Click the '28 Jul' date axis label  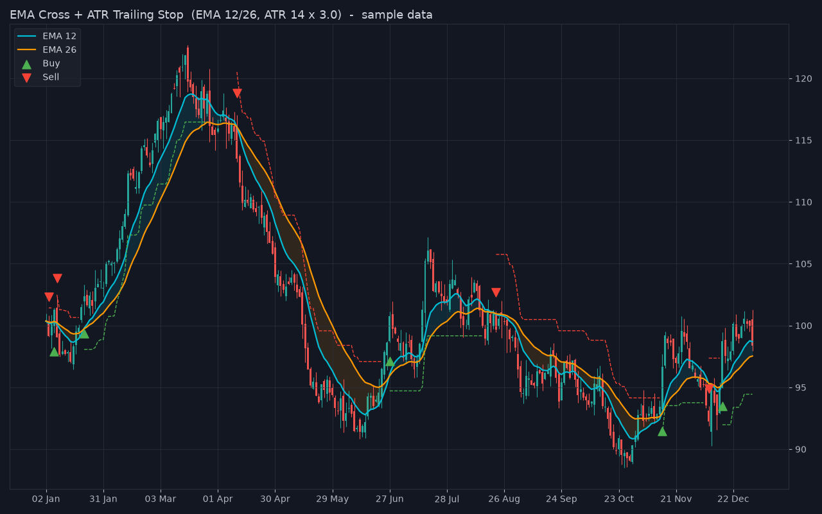[447, 499]
